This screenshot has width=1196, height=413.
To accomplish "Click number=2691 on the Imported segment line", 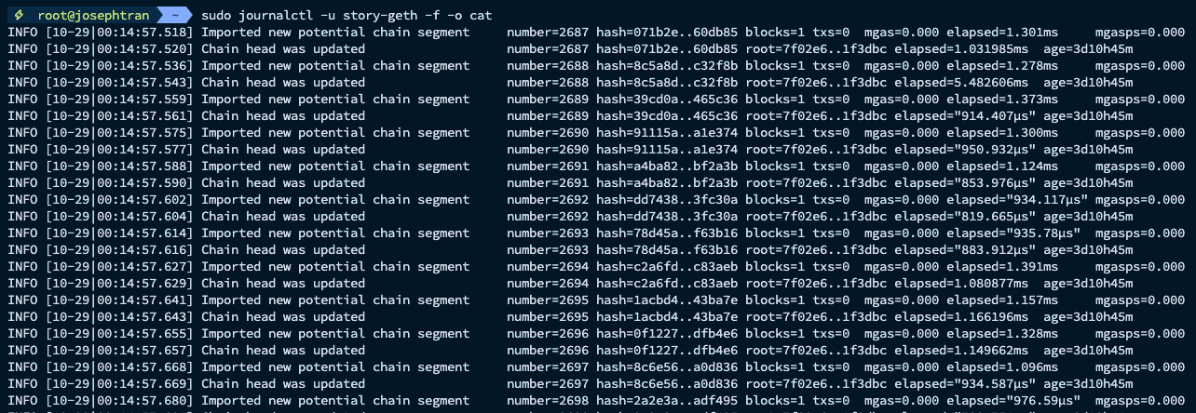I will pos(548,167).
